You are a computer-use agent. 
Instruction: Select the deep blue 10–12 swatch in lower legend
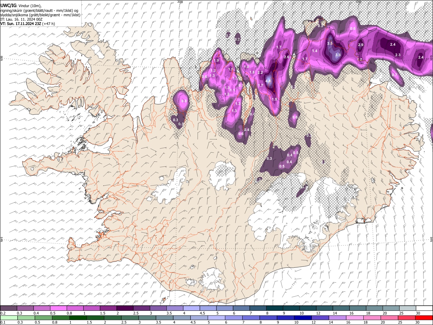(x=303, y=318)
